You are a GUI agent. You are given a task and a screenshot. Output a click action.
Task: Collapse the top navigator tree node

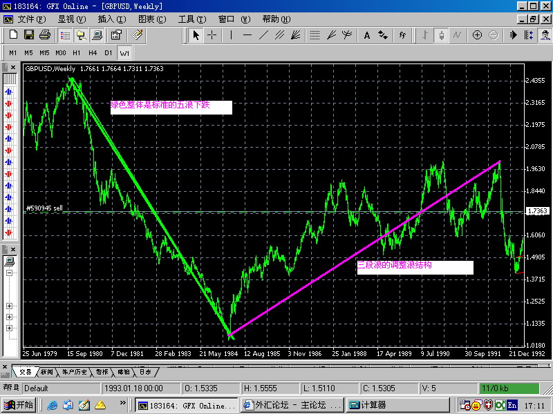tap(9, 273)
